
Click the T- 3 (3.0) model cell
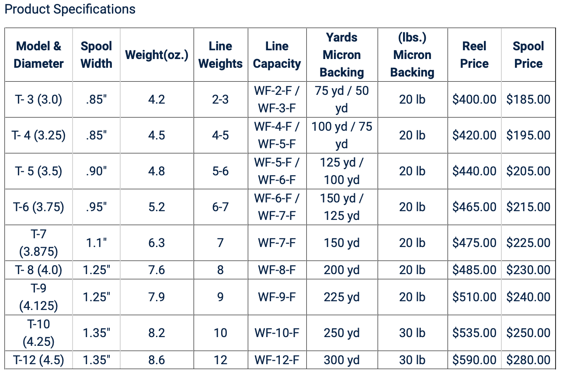pyautogui.click(x=38, y=100)
